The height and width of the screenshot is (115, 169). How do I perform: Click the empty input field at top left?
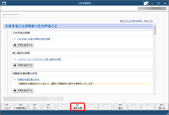point(11,16)
